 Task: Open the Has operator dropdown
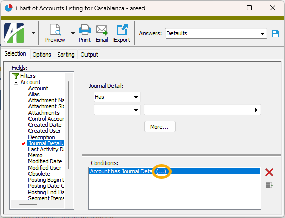tap(117, 97)
